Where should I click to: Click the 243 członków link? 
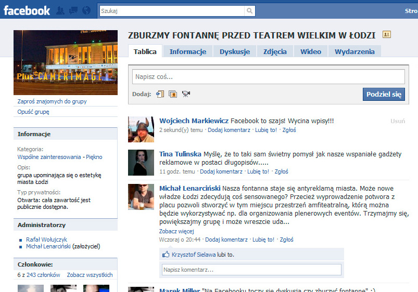click(x=43, y=275)
